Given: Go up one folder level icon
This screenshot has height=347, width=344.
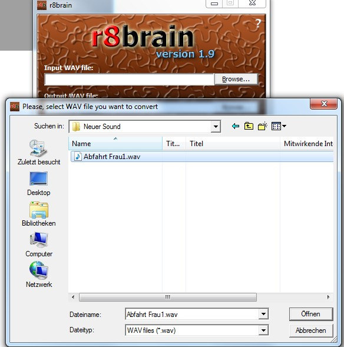Looking at the screenshot, I should pos(249,126).
